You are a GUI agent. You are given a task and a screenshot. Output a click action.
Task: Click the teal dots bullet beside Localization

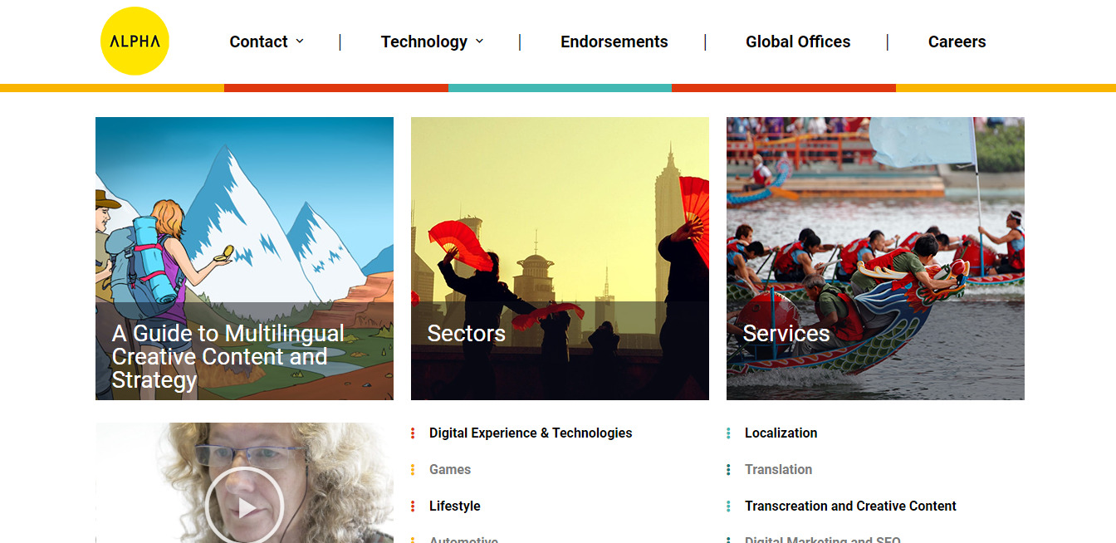click(728, 433)
